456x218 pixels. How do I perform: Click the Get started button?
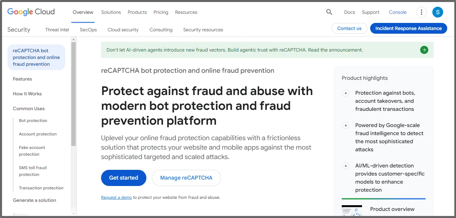point(123,178)
